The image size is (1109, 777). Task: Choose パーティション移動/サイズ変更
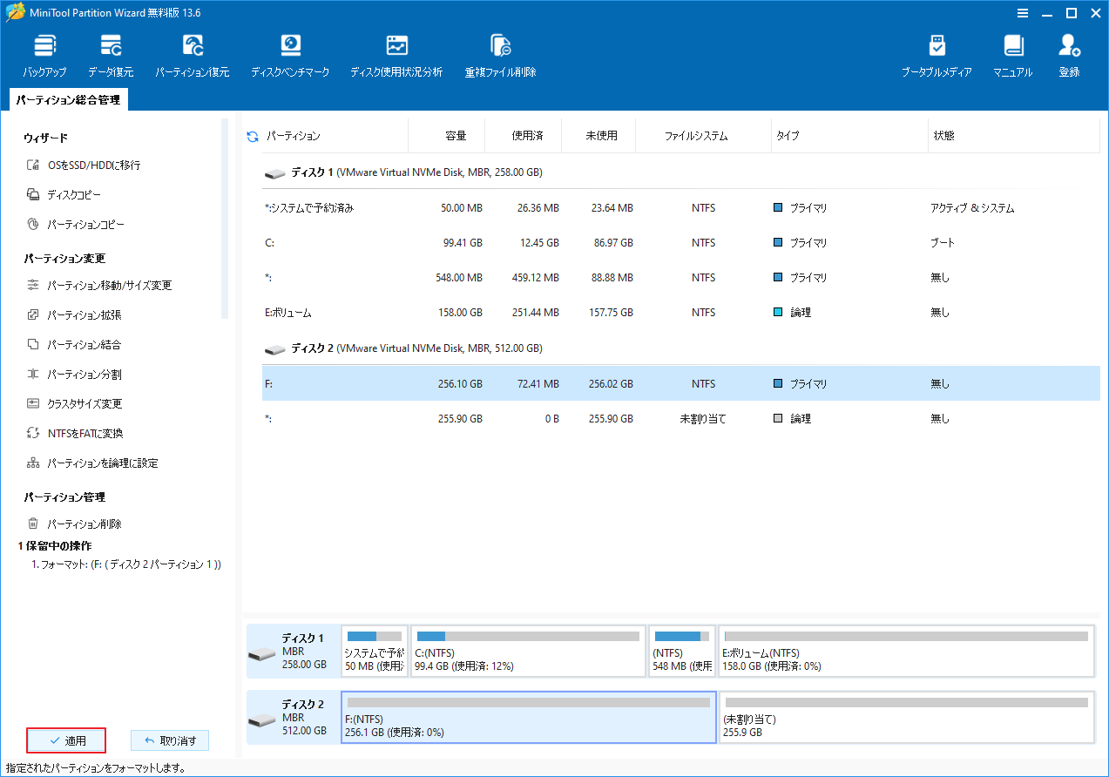99,286
